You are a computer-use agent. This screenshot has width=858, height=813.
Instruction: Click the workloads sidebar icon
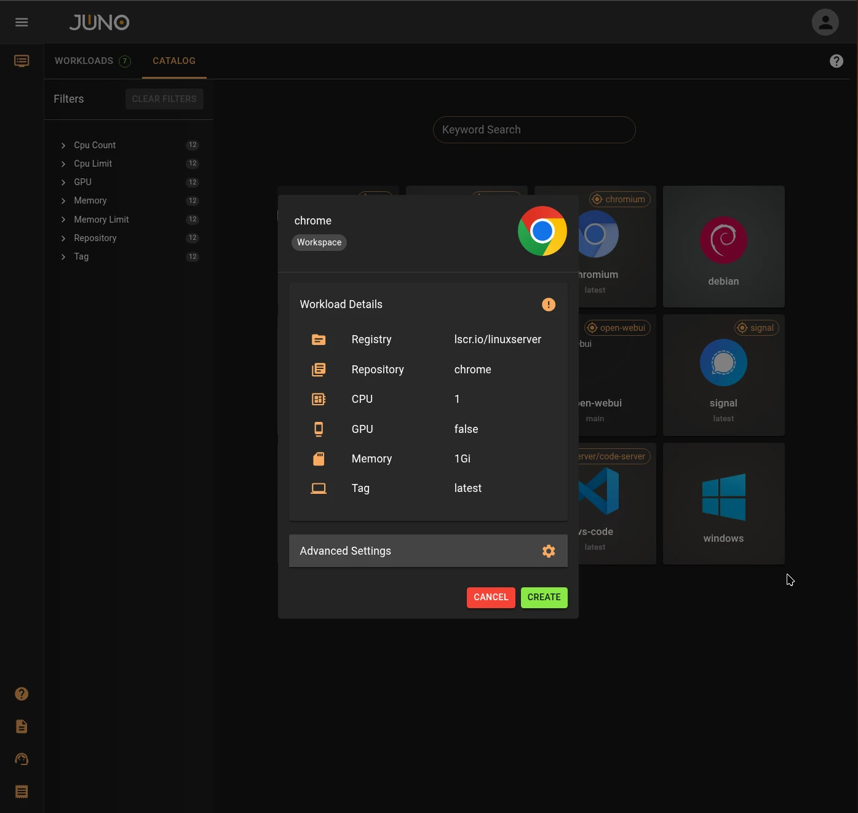pyautogui.click(x=22, y=61)
